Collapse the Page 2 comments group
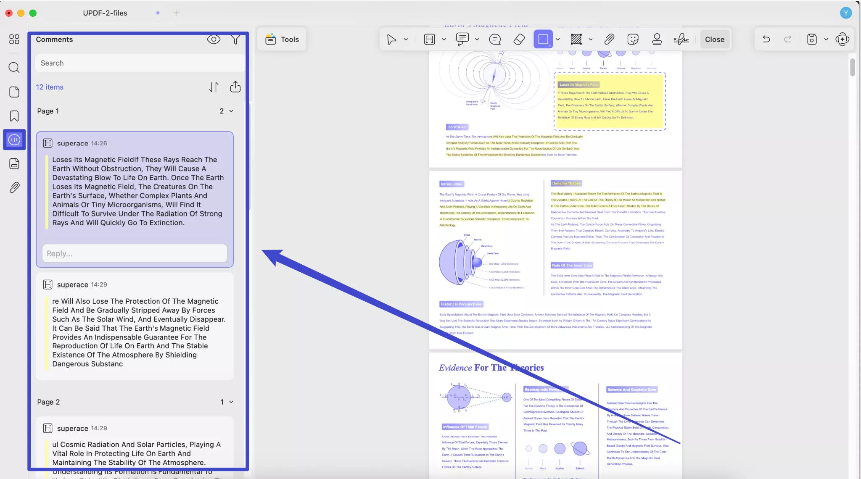861x479 pixels. tap(231, 402)
